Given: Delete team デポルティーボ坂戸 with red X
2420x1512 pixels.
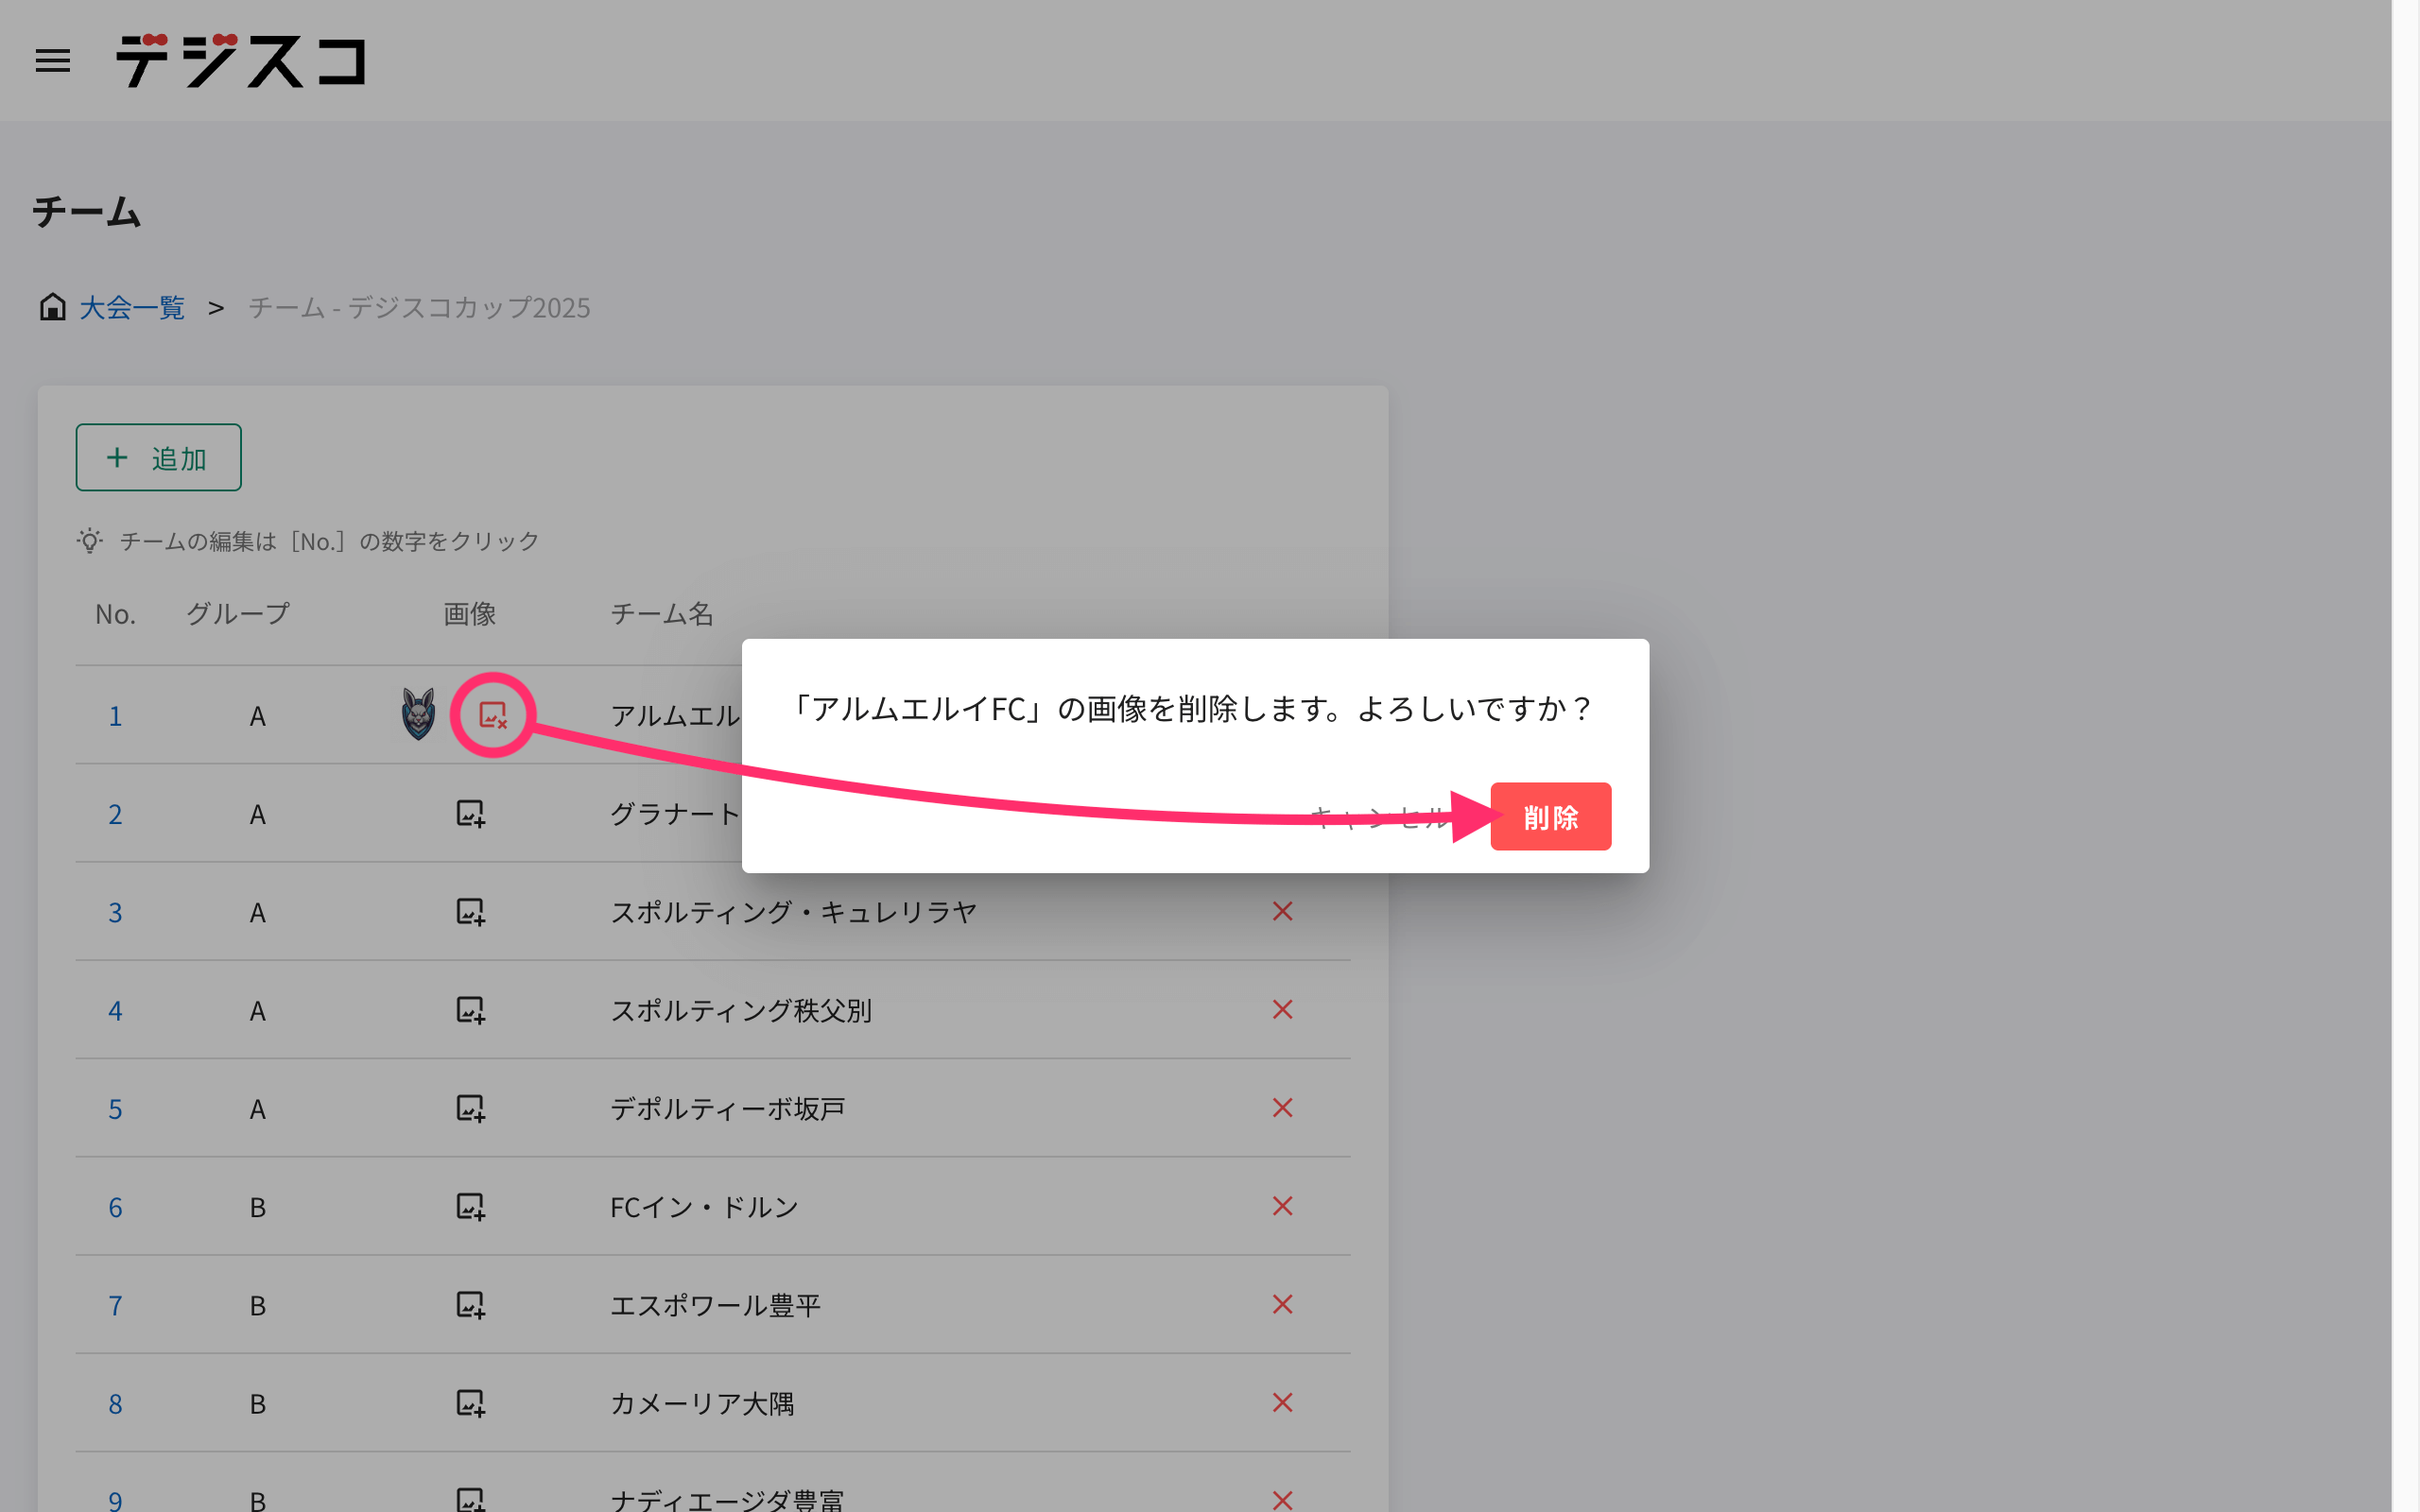Looking at the screenshot, I should (1282, 1108).
